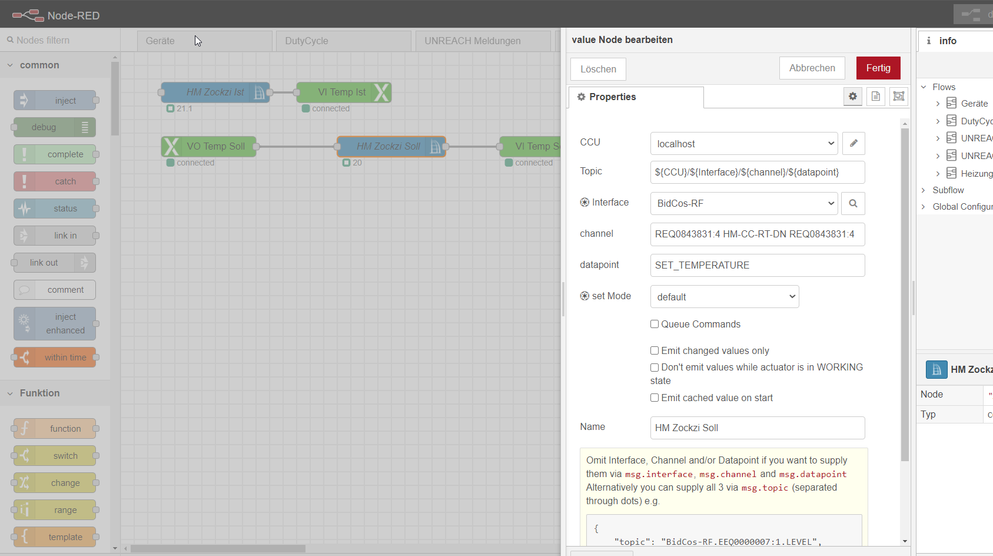Click the Nodes filtern search box
The image size is (993, 556).
point(60,40)
